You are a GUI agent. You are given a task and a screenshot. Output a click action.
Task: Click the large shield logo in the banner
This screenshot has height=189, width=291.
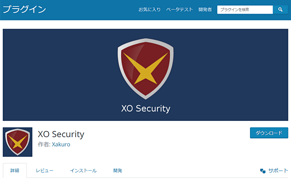click(x=145, y=69)
